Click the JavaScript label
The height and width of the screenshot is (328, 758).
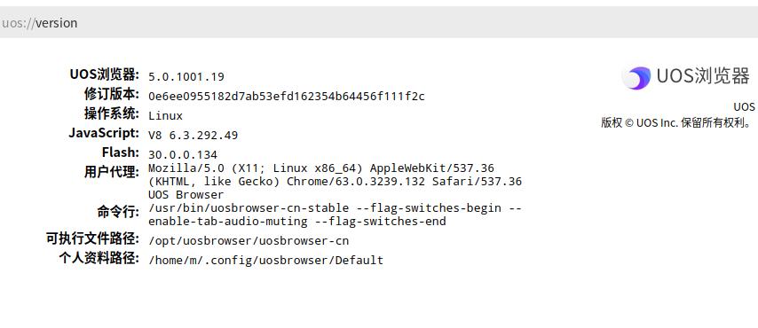click(x=104, y=133)
